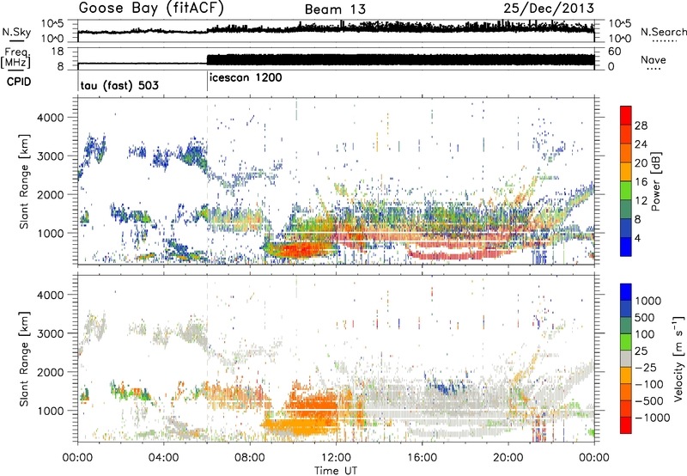Select the "tau (fast) 503" mode label
The height and width of the screenshot is (476, 687).
click(x=119, y=85)
